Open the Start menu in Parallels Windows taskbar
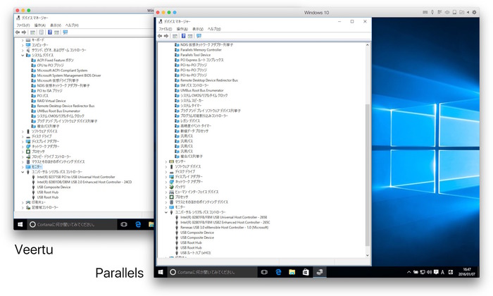The image size is (493, 296). click(161, 272)
